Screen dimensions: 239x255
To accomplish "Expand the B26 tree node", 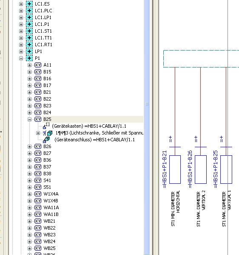I will click(29, 146).
